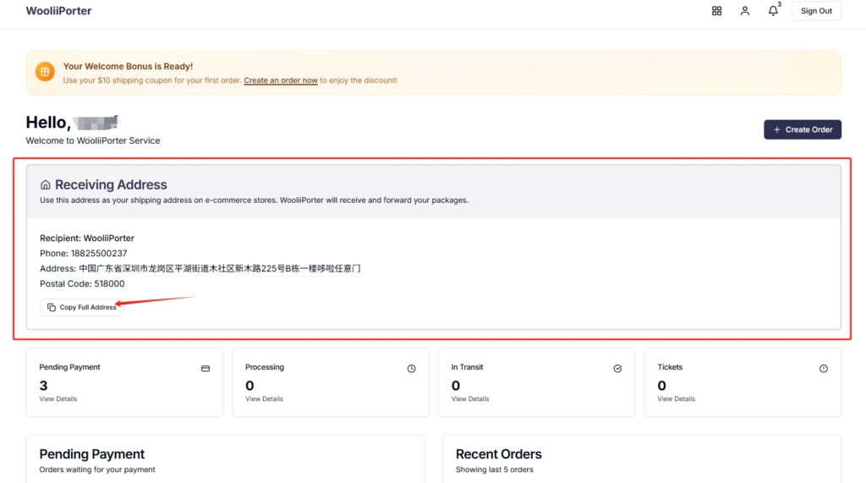Click the Copy Full Address button

[x=82, y=307]
